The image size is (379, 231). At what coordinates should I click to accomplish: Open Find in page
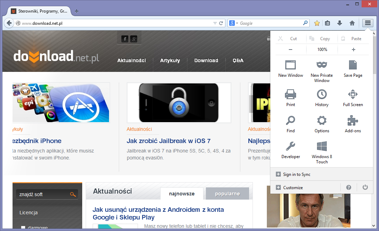[291, 124]
